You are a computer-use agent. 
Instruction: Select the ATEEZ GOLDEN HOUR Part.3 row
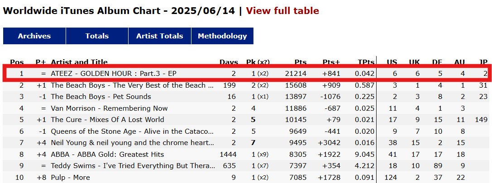[x=246, y=74]
